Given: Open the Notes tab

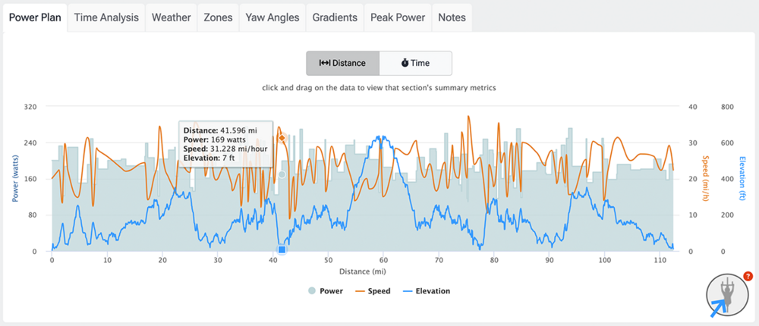Looking at the screenshot, I should click(x=452, y=17).
